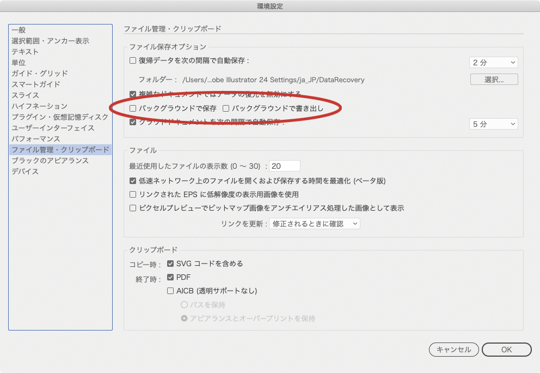
Task: Check the バックグラウンドで書き出し checkbox
Action: tap(226, 108)
